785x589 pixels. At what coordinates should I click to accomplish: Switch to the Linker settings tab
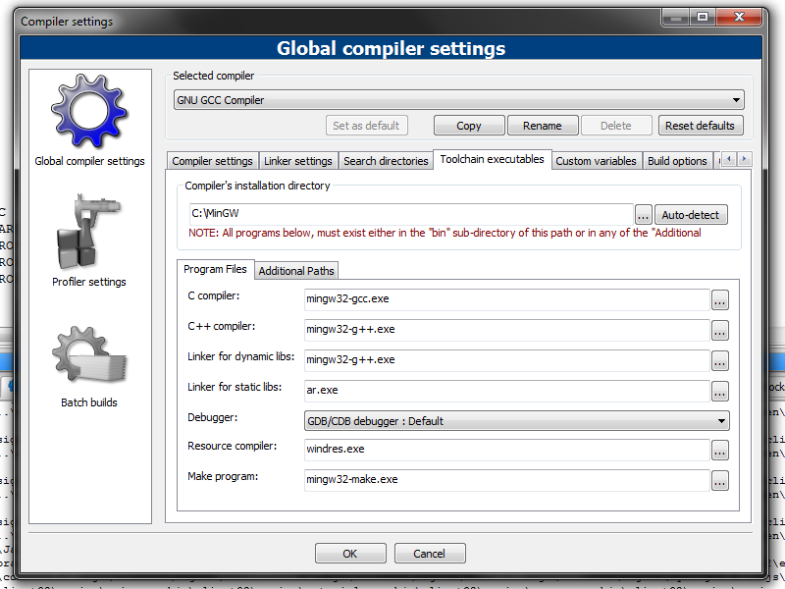298,161
